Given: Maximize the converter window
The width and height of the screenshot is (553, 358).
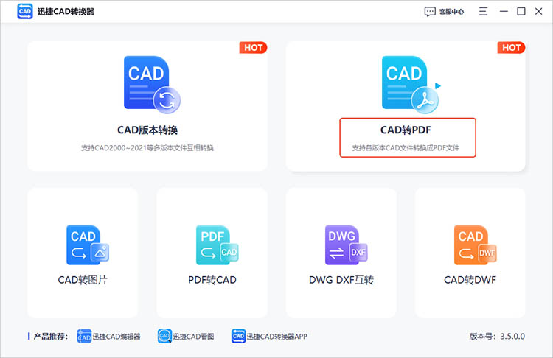Looking at the screenshot, I should (521, 12).
